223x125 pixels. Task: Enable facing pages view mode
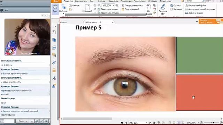pos(178,123)
